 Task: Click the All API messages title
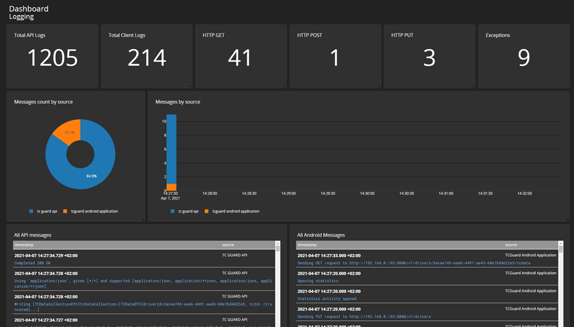click(33, 235)
